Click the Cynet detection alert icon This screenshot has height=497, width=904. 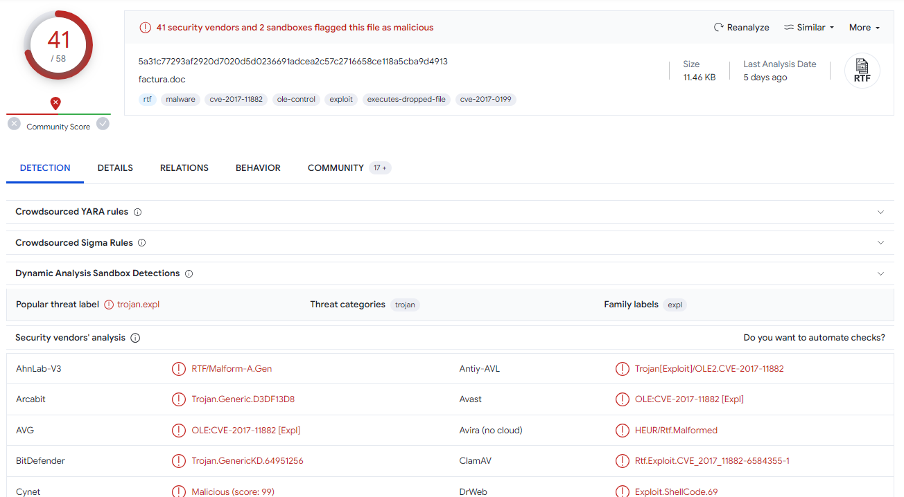pos(179,491)
